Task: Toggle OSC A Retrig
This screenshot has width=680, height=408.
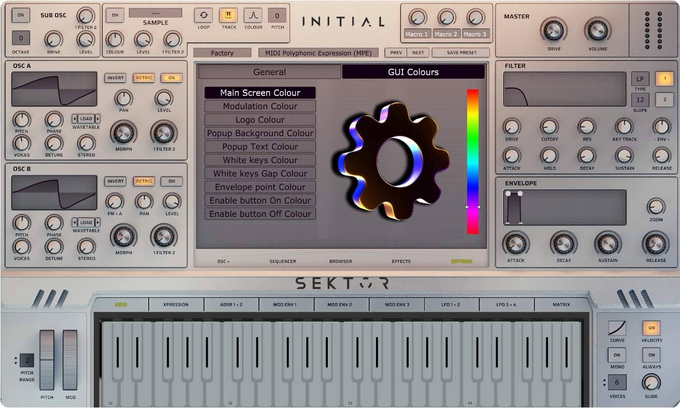Action: [x=143, y=78]
